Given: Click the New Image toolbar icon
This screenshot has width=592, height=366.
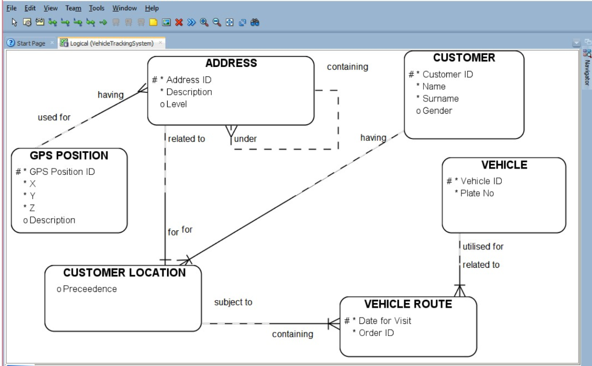Looking at the screenshot, I should point(166,22).
